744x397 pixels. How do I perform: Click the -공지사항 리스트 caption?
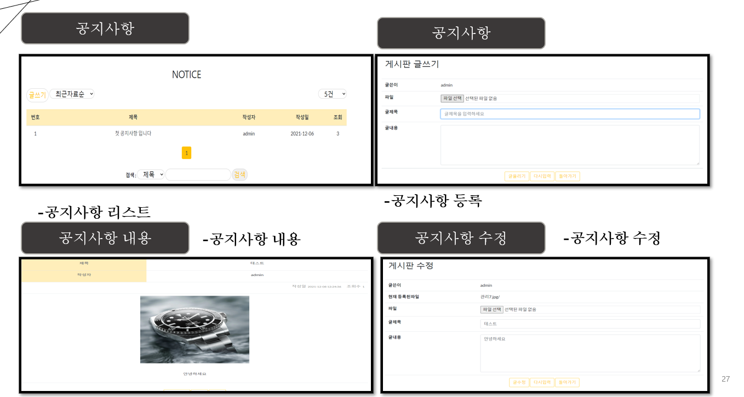tap(94, 212)
